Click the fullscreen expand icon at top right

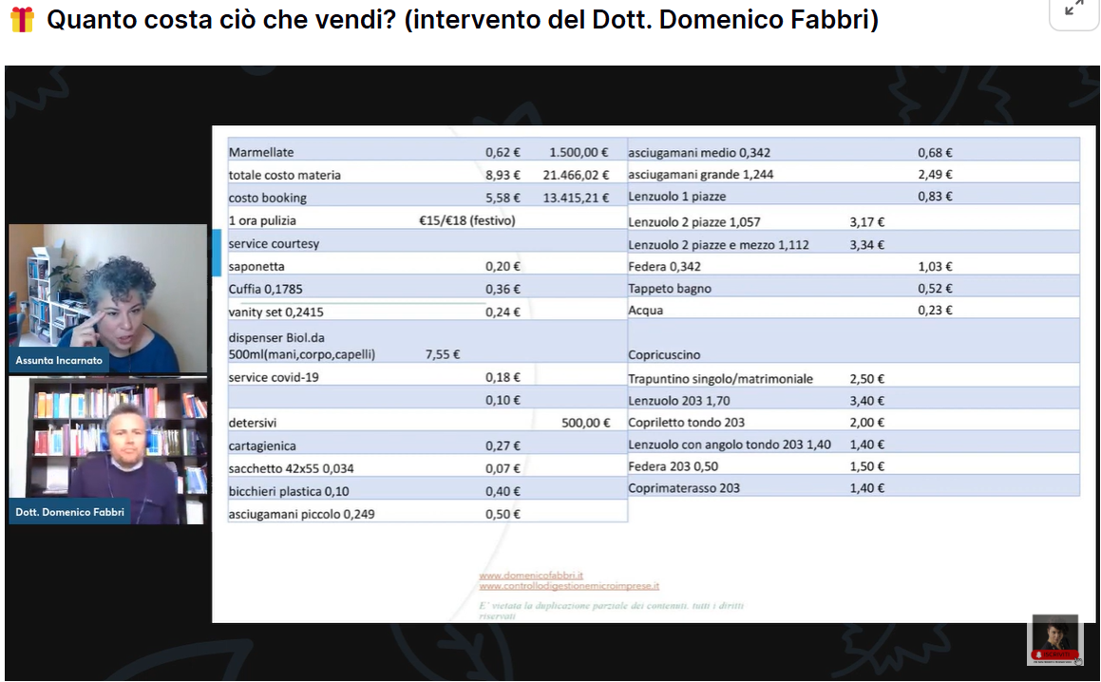(1073, 9)
